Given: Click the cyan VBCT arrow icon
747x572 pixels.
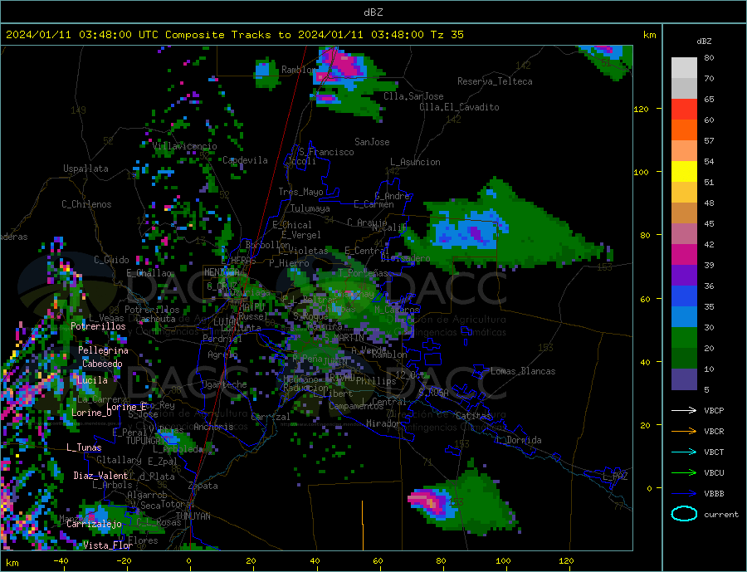Looking at the screenshot, I should coord(684,452).
